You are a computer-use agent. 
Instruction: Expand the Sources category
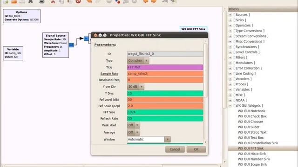(230, 15)
